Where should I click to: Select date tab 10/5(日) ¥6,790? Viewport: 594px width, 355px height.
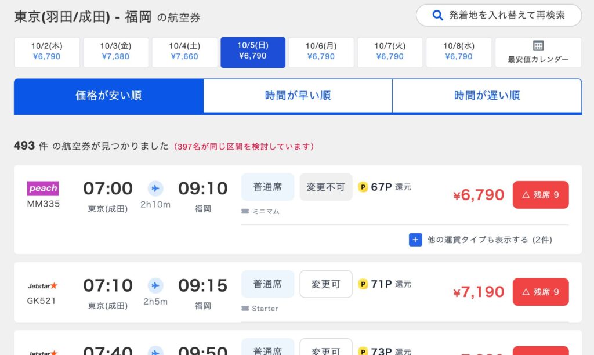pos(253,52)
